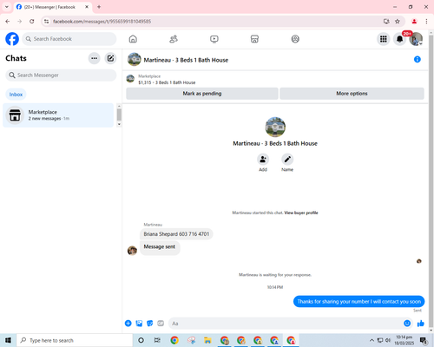
Task: Open Chats options three-dot menu
Action: point(94,58)
